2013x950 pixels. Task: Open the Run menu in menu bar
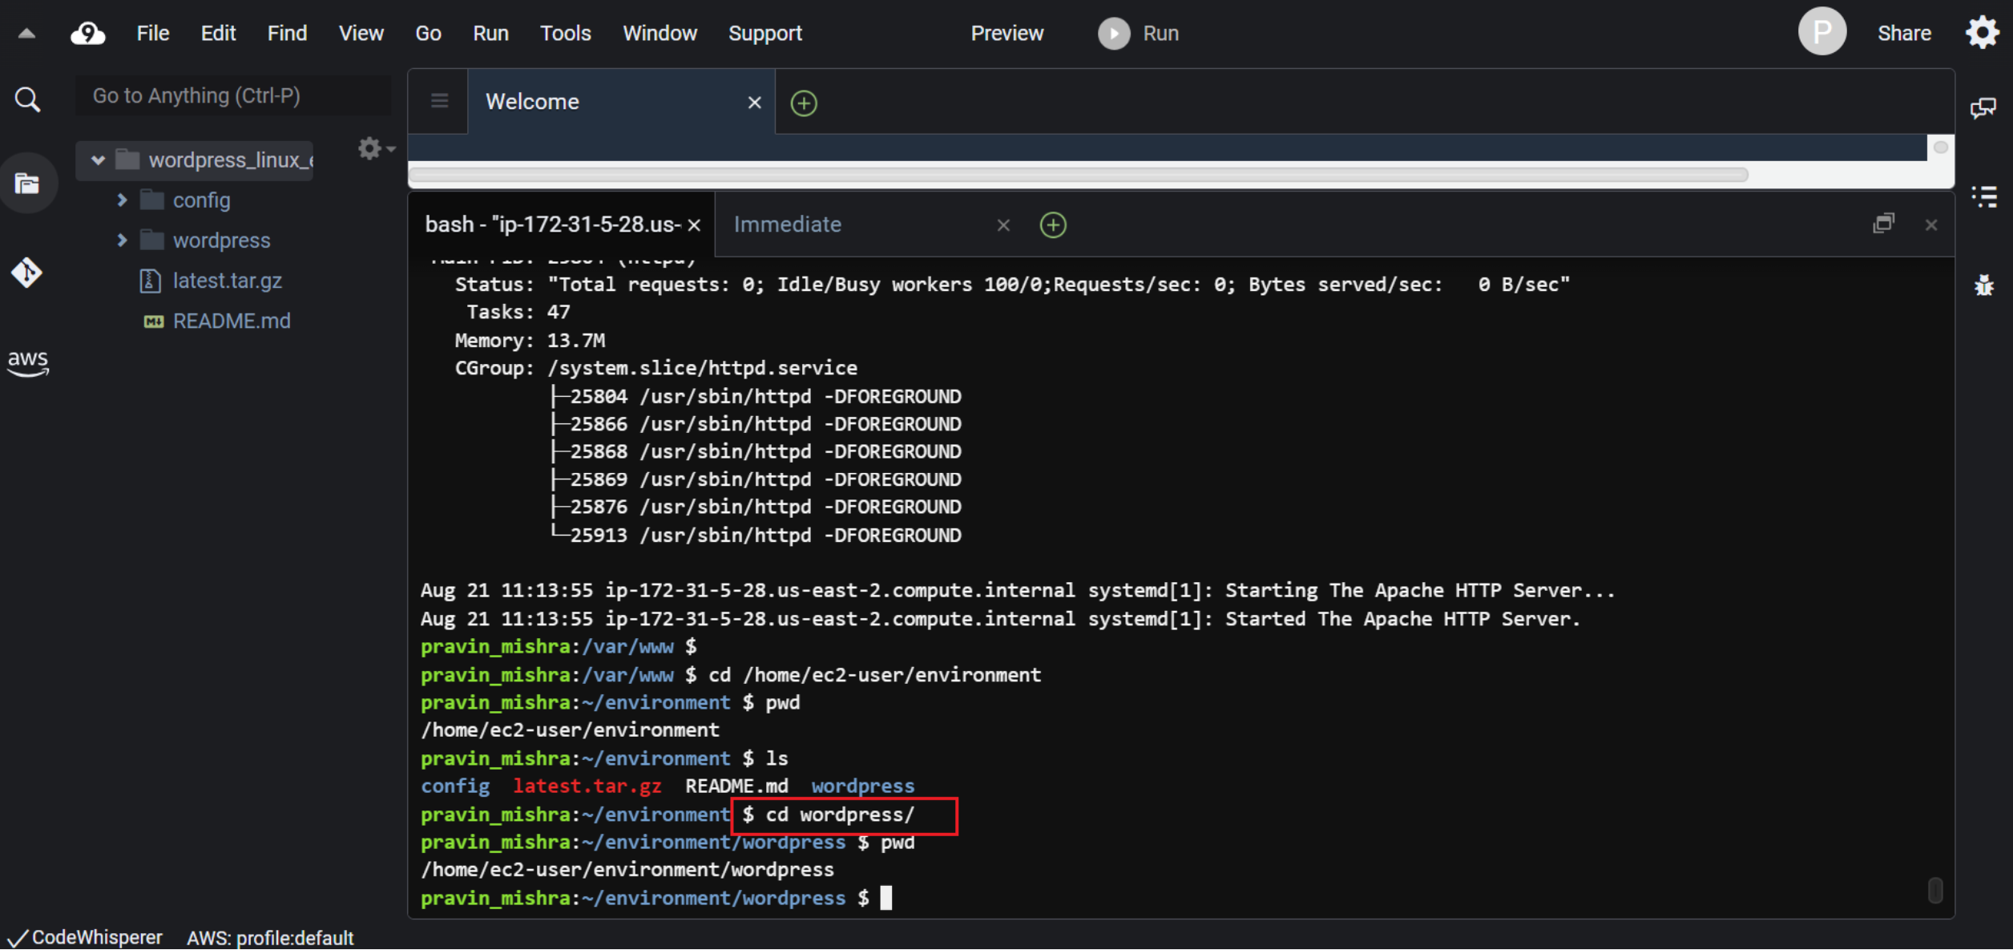[x=490, y=33]
